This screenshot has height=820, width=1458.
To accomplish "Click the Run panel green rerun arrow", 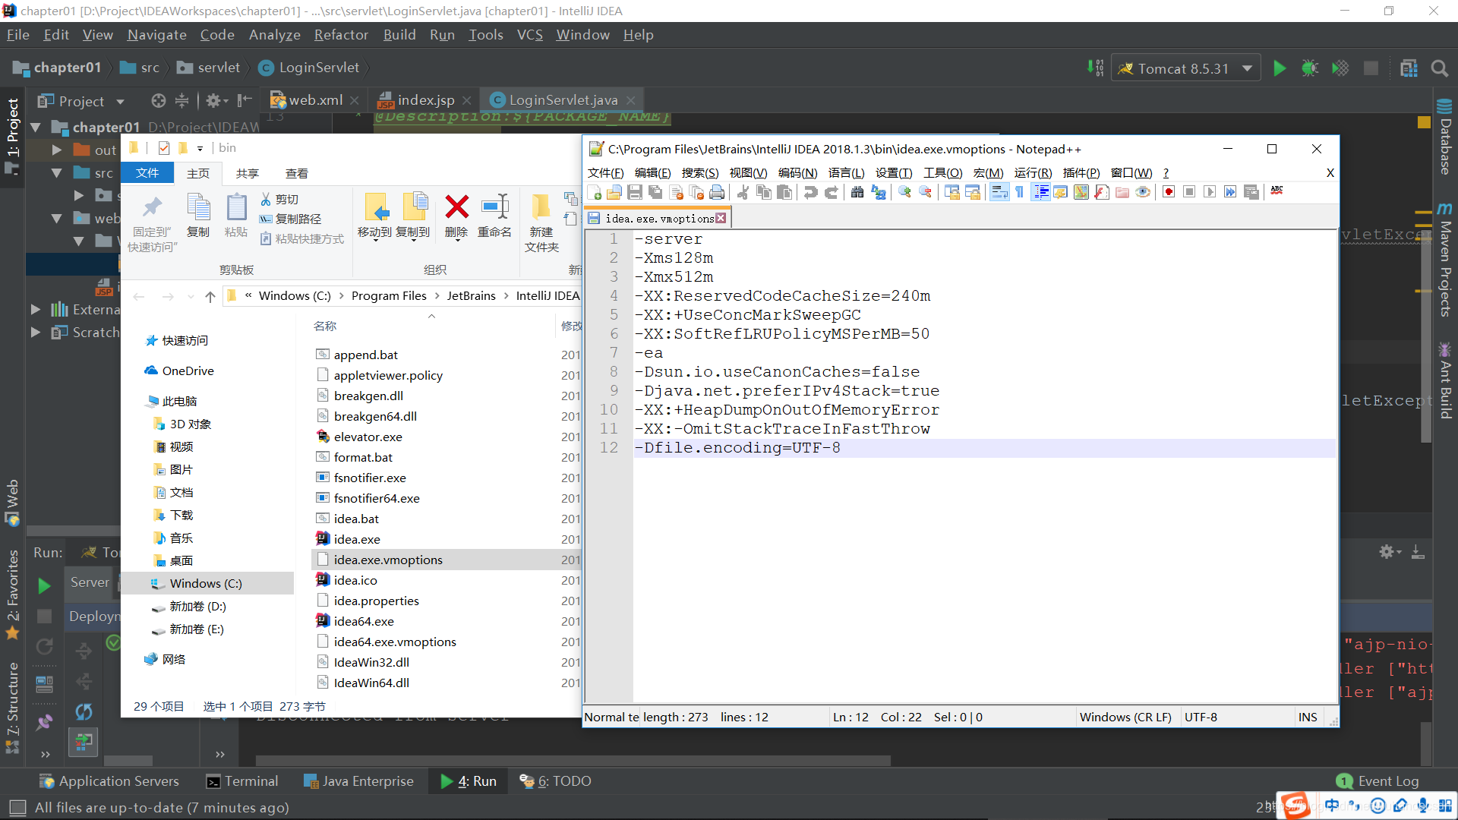I will click(x=44, y=586).
